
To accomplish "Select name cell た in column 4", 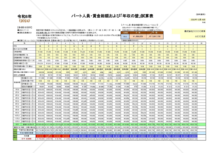I will click(x=65, y=46).
